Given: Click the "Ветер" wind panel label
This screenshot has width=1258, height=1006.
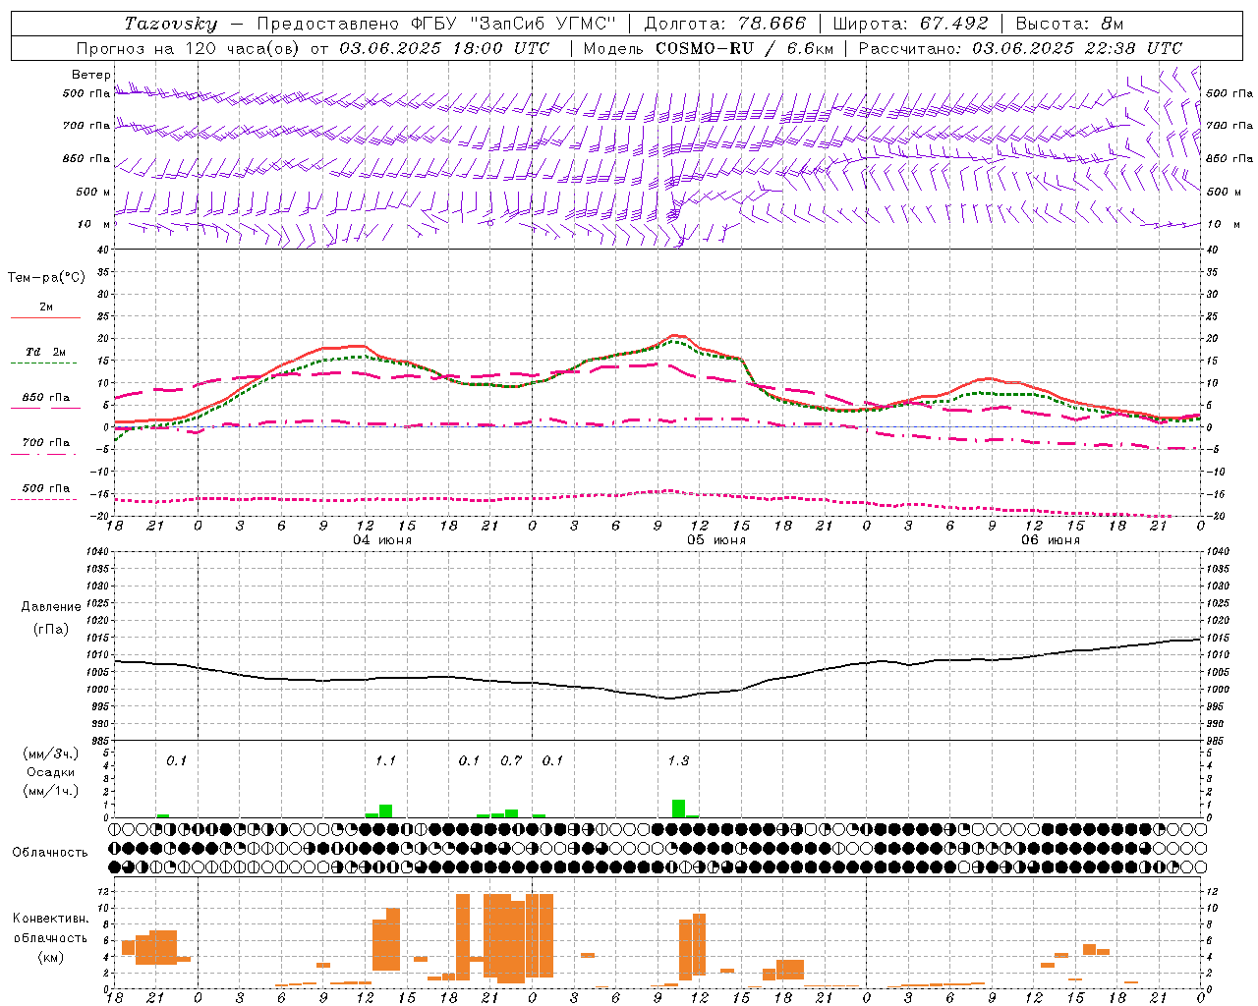Looking at the screenshot, I should pos(90,75).
